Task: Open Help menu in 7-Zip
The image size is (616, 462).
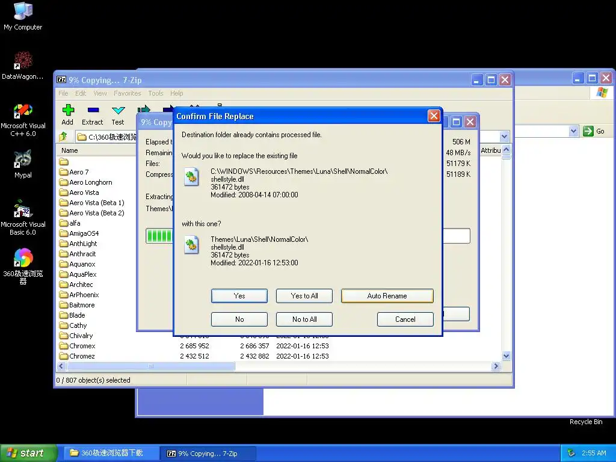Action: coord(176,93)
